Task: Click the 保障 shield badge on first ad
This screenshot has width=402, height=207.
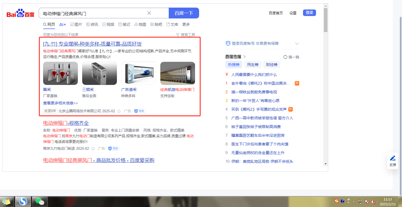Action: (x=140, y=111)
